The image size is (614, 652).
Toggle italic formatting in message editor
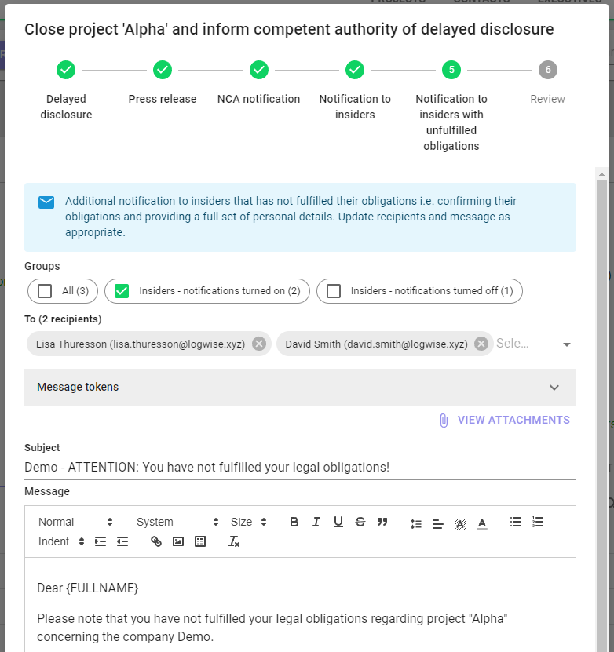coord(316,522)
